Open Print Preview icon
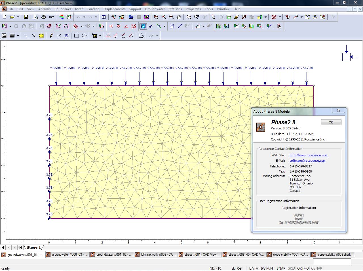Image resolution: width=363 pixels, height=271 pixels. pyautogui.click(x=36, y=17)
